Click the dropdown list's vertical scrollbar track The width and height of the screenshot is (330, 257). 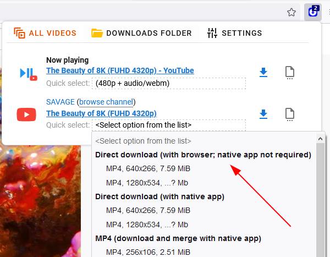coord(321,200)
